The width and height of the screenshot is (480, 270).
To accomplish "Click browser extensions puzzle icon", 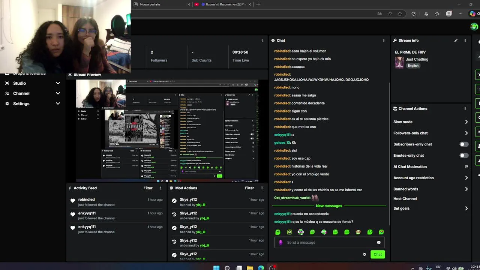I will point(414,14).
